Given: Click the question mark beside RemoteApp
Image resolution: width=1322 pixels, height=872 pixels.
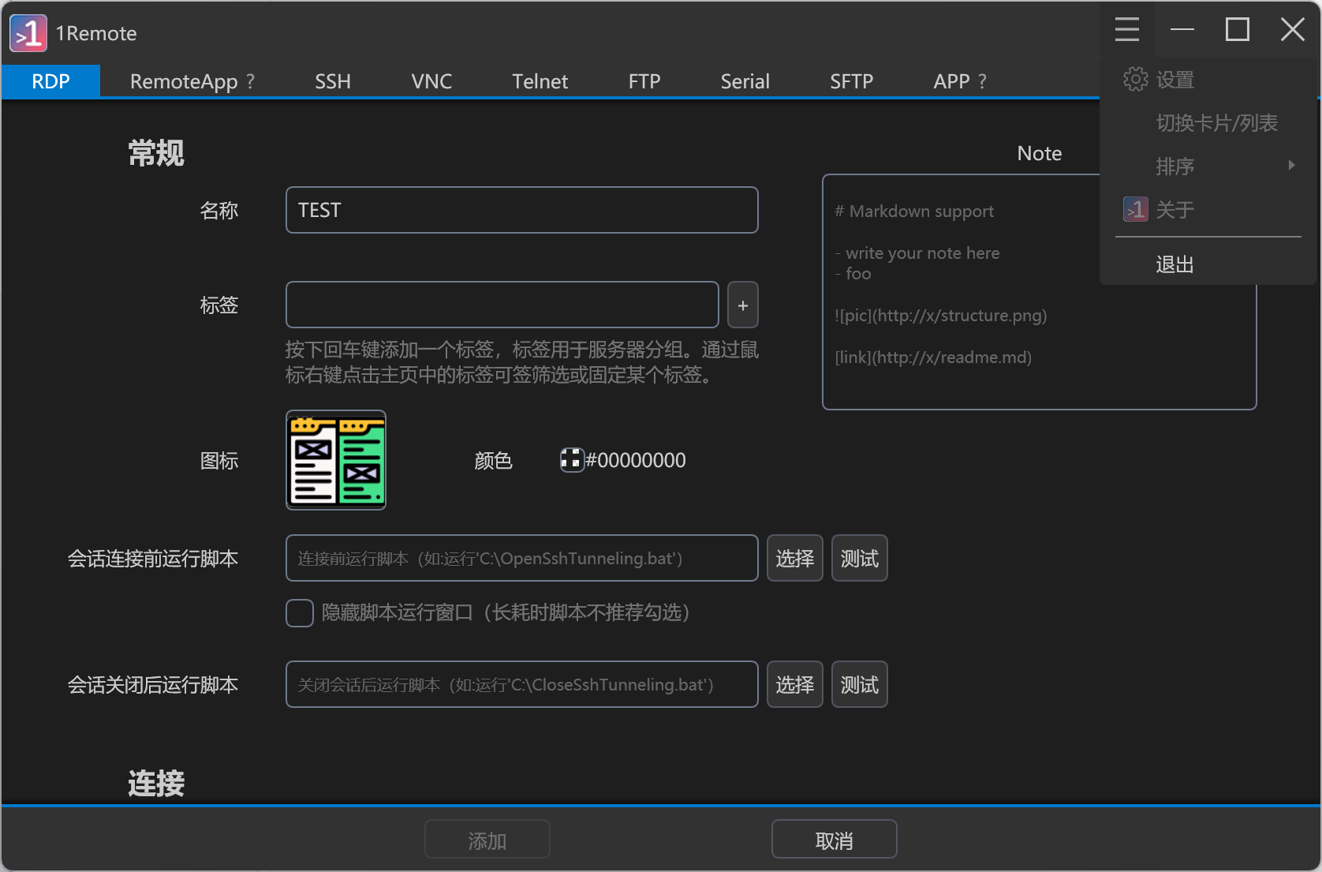Looking at the screenshot, I should (251, 81).
